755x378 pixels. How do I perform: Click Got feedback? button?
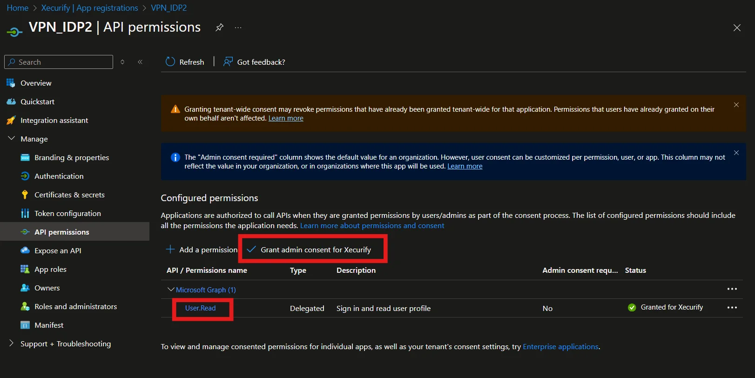click(x=254, y=62)
